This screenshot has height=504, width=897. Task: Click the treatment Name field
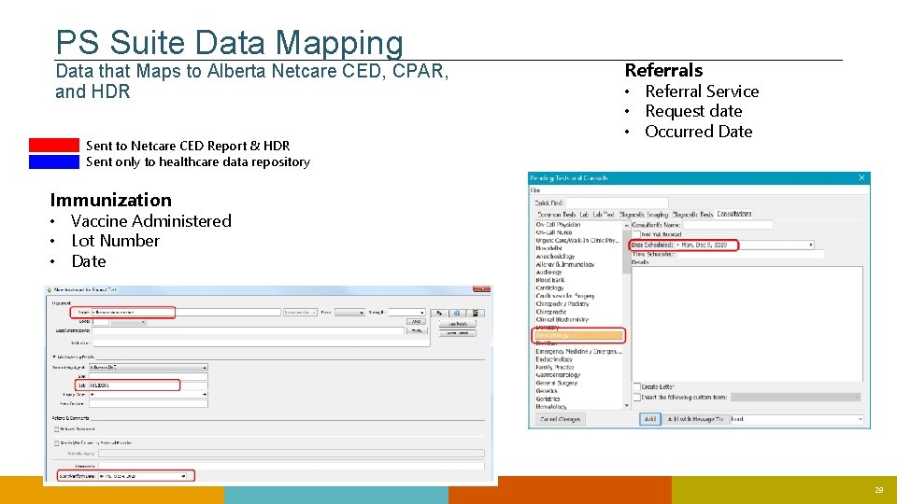[186, 313]
